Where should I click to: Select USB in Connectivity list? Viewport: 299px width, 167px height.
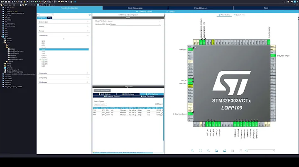[x=43, y=66]
